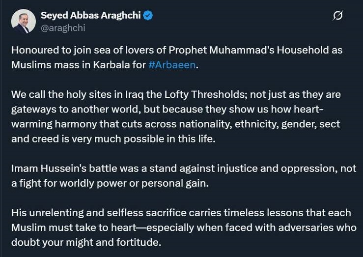The height and width of the screenshot is (257, 363).
Task: Click the 'Imam Hussein's battle was a stand' line
Action: [x=184, y=169]
